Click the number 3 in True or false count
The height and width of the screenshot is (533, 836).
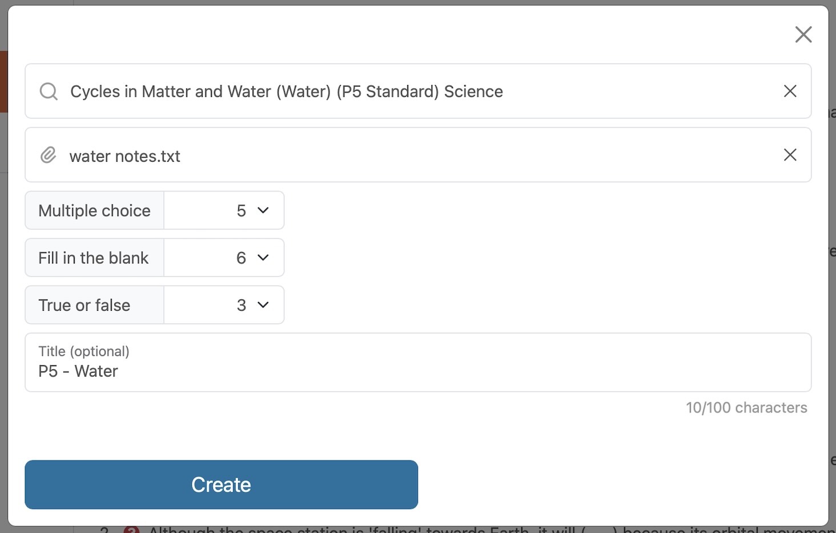point(241,306)
